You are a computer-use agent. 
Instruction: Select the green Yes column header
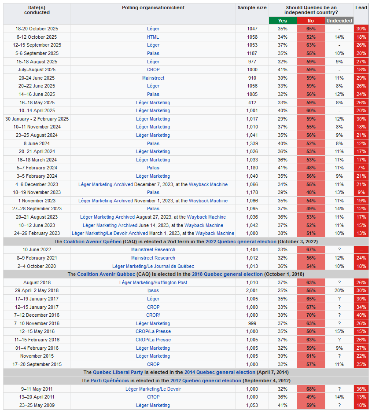283,21
